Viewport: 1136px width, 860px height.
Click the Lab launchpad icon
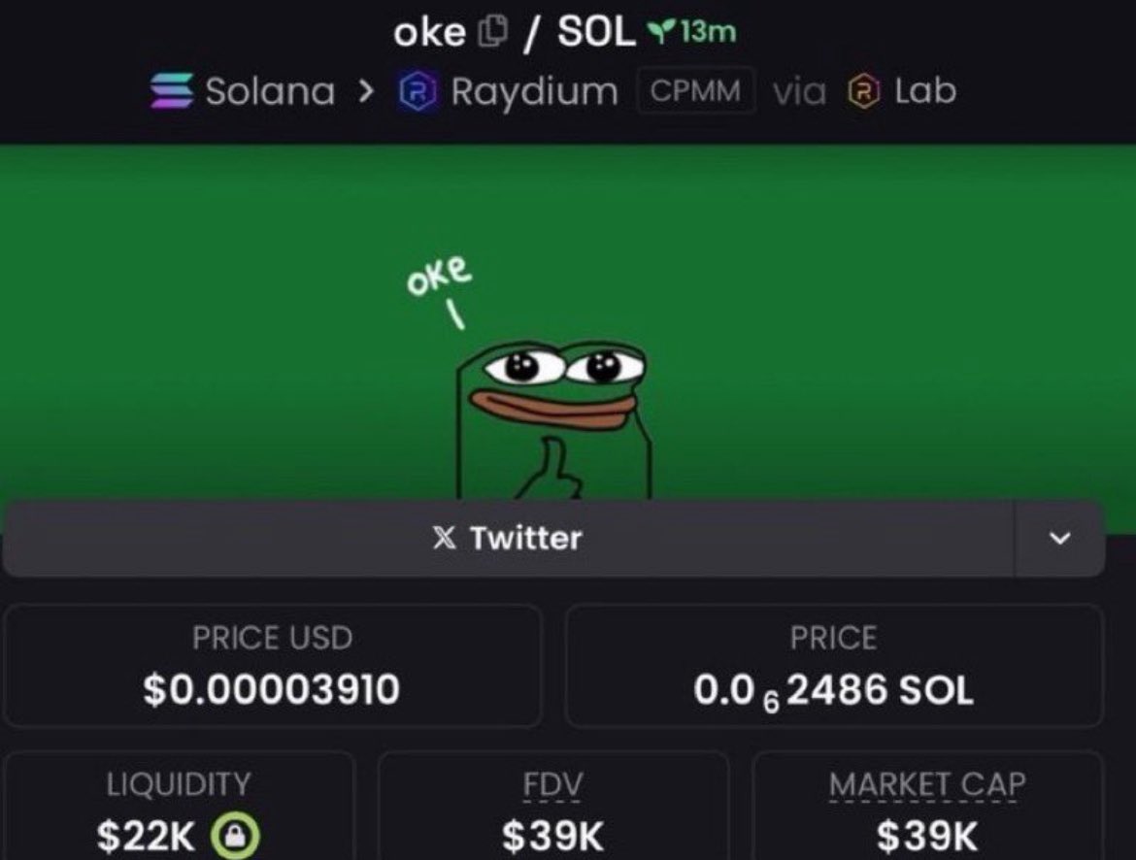point(864,91)
